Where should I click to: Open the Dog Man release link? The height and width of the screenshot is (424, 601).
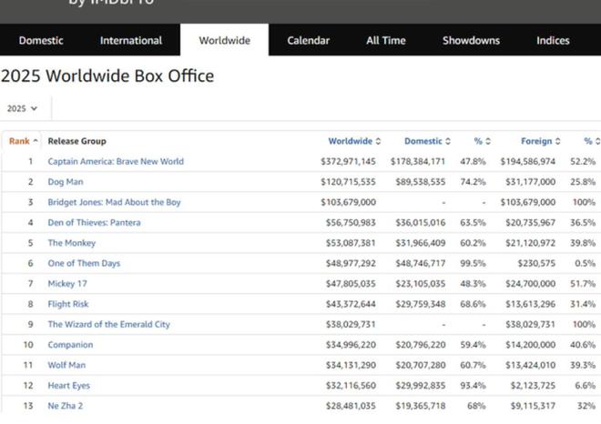click(x=66, y=182)
